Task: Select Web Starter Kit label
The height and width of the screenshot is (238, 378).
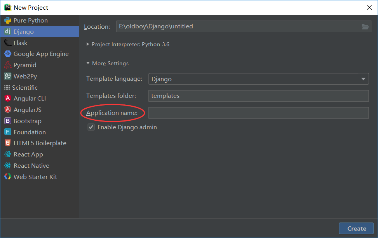Action: pos(35,177)
